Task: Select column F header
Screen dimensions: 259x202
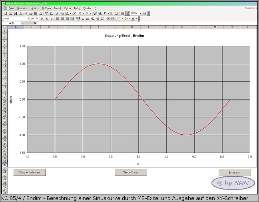Action: coord(99,27)
